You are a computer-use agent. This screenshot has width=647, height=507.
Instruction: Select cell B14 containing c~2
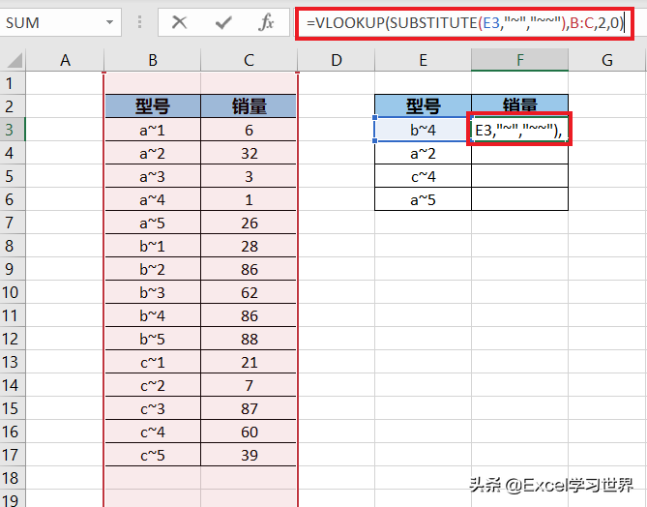point(153,385)
